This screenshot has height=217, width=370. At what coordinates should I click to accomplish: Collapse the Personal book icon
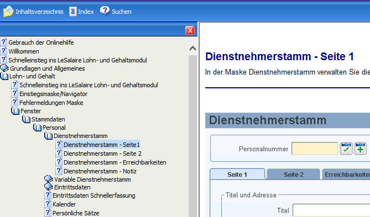[x=37, y=128]
